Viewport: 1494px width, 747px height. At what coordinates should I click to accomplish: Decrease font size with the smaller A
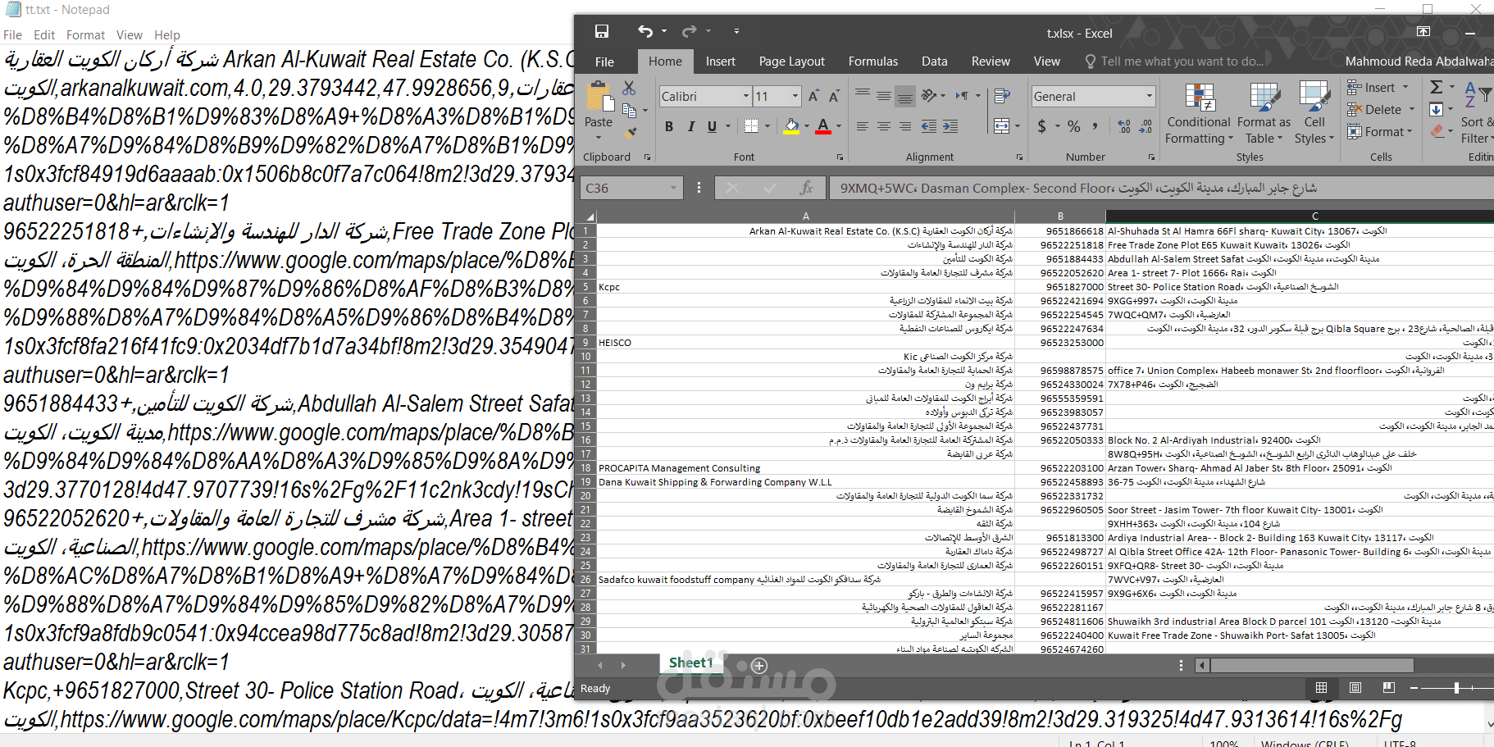pos(834,97)
